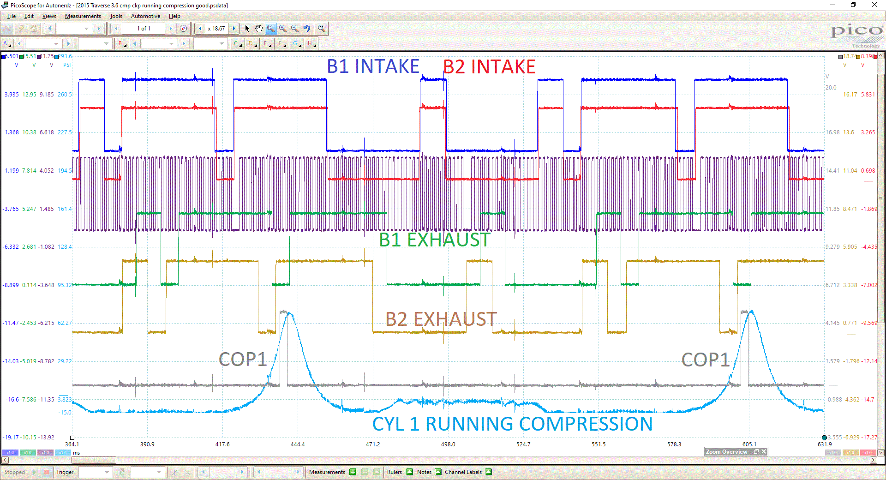Close the Zoom Overview window
This screenshot has width=886, height=480.
pos(764,452)
